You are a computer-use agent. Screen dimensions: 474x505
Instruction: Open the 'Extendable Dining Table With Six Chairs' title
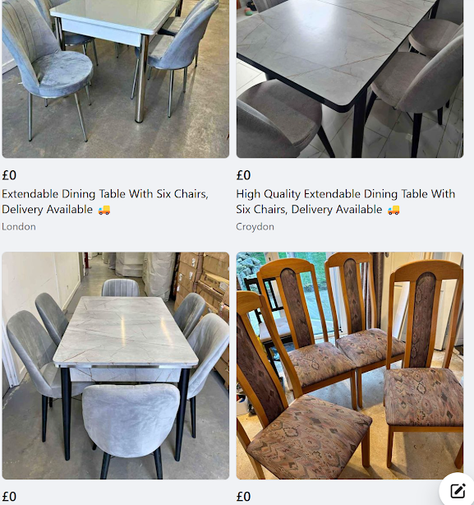105,194
